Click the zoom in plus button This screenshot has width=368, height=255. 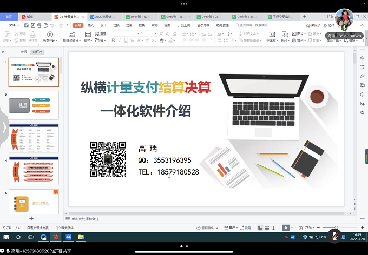point(362,227)
